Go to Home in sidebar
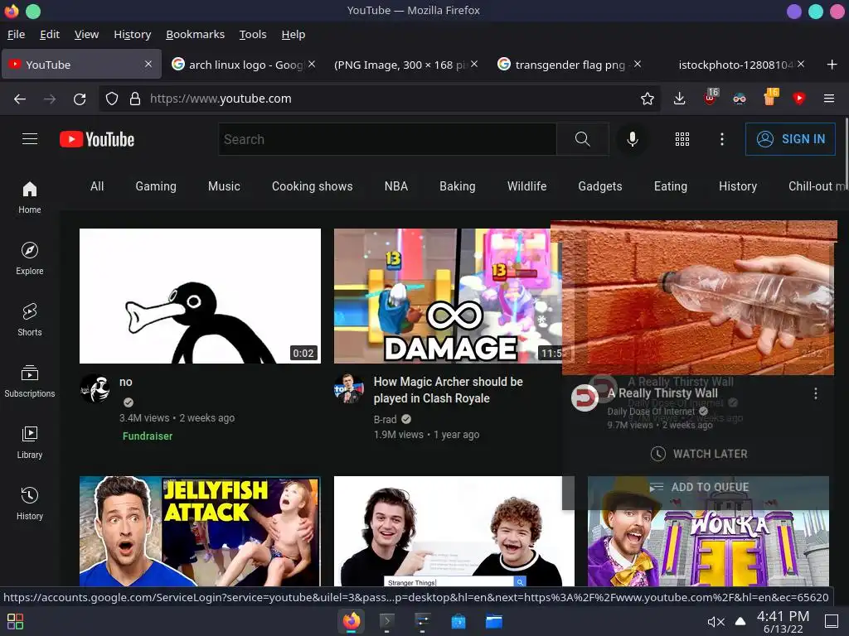Image resolution: width=849 pixels, height=636 pixels. click(x=30, y=197)
